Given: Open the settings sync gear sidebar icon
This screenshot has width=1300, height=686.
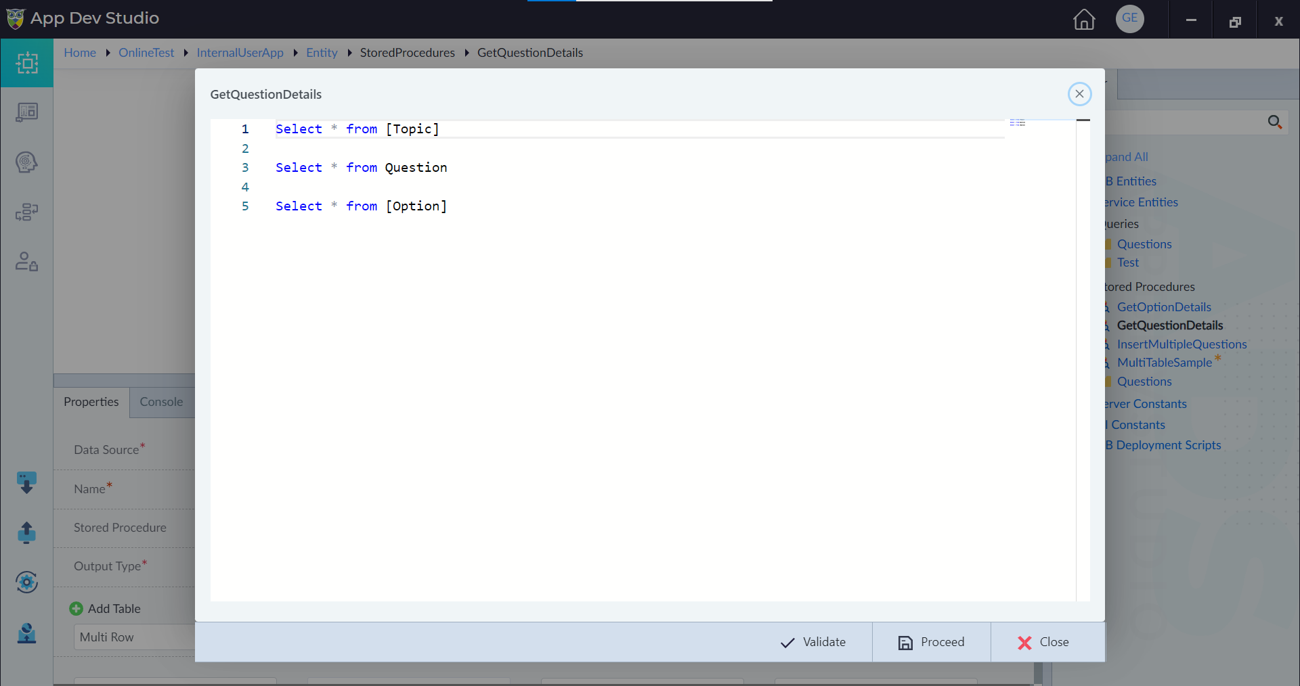Looking at the screenshot, I should tap(27, 582).
